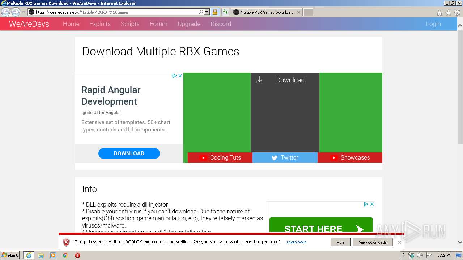463x260 pixels.
Task: Open the address bar dropdown arrow
Action: click(207, 12)
